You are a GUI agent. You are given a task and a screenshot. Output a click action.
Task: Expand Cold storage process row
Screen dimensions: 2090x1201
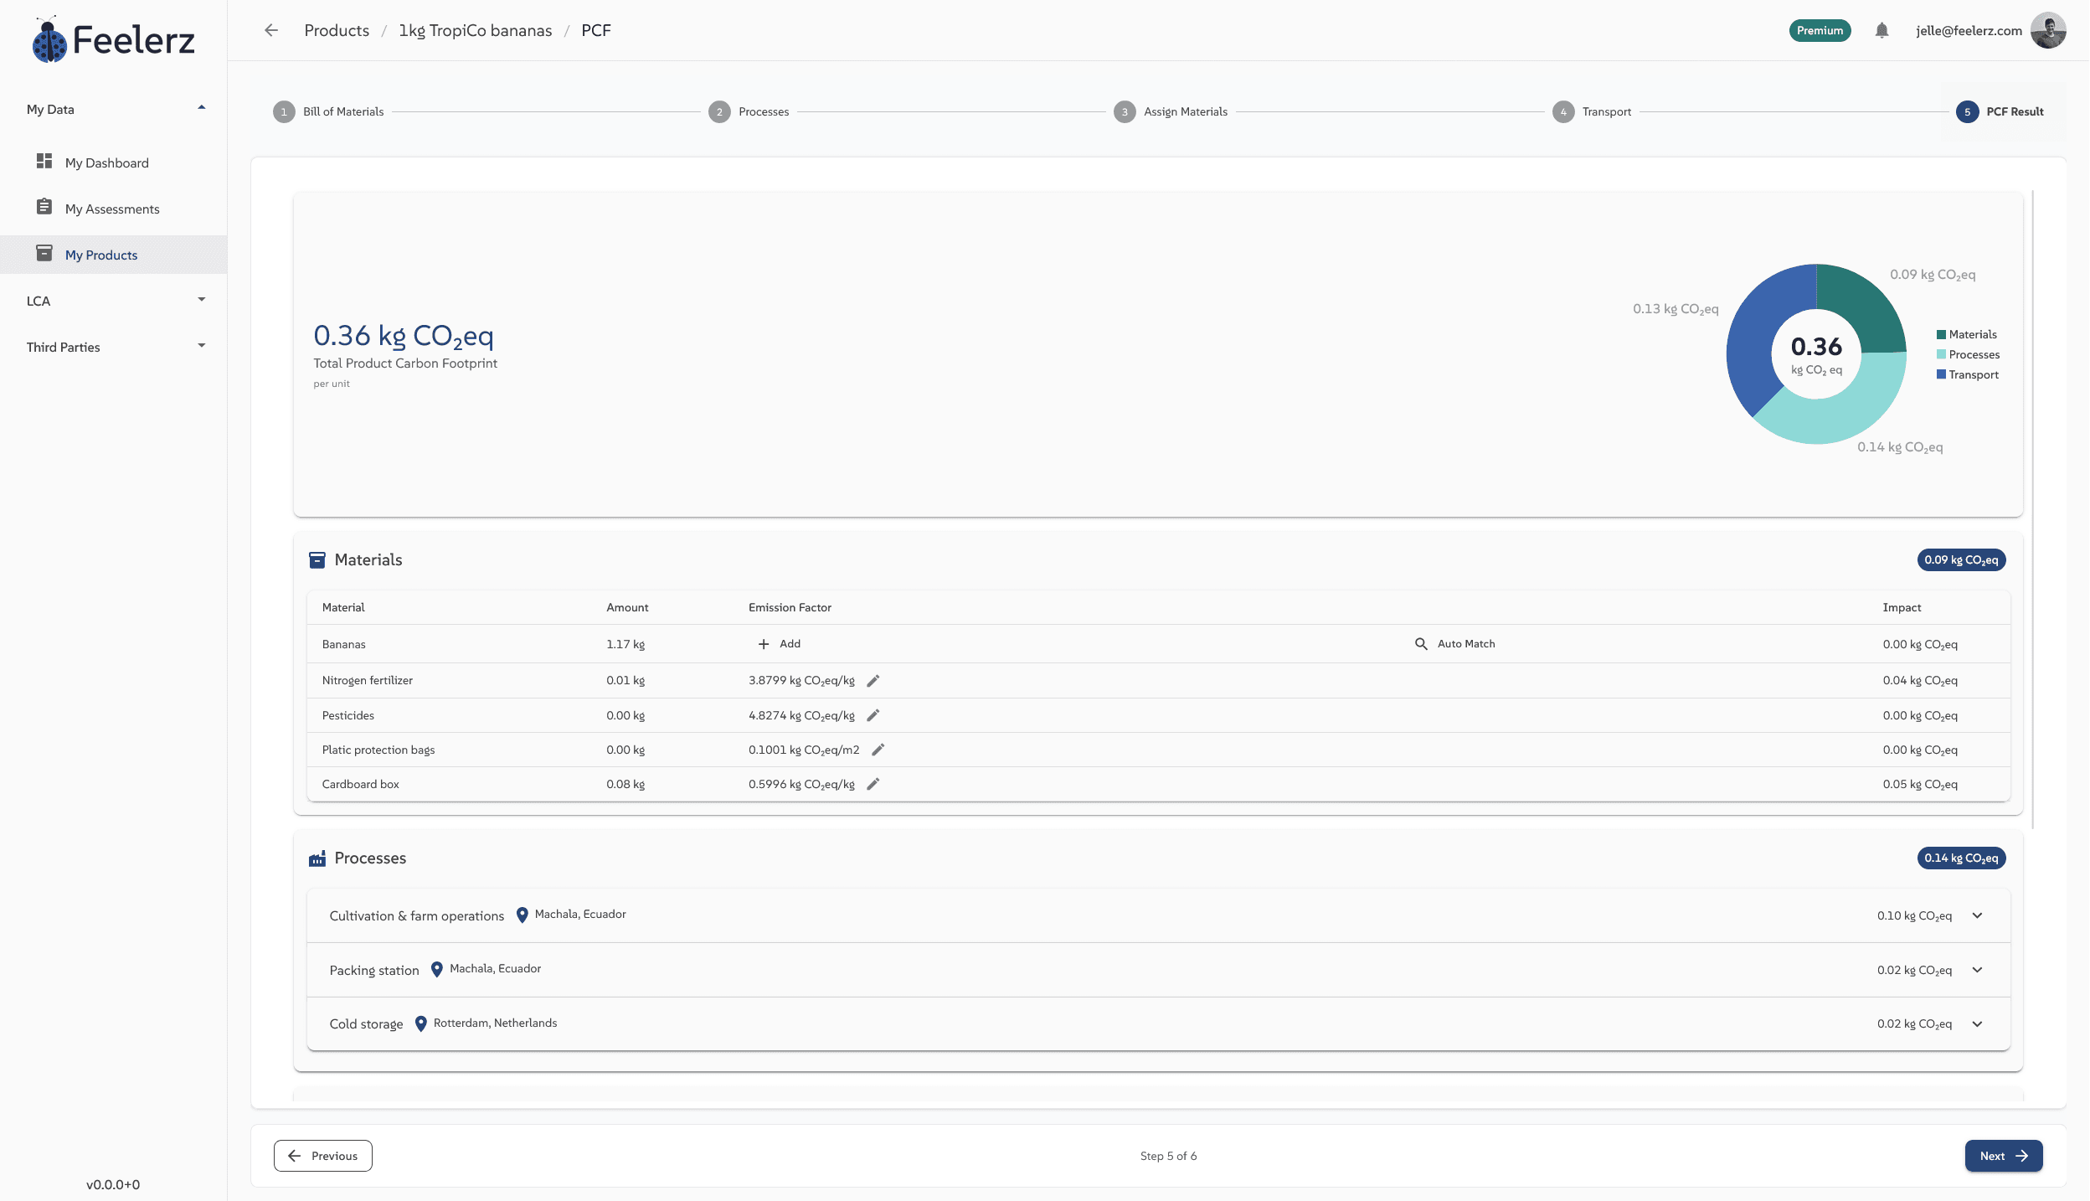pos(1977,1023)
